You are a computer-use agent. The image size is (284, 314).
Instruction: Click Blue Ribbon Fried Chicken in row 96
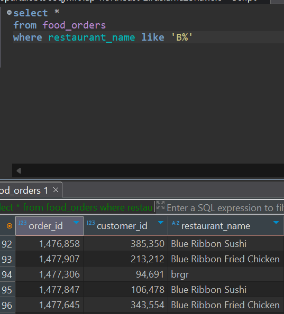point(225,305)
